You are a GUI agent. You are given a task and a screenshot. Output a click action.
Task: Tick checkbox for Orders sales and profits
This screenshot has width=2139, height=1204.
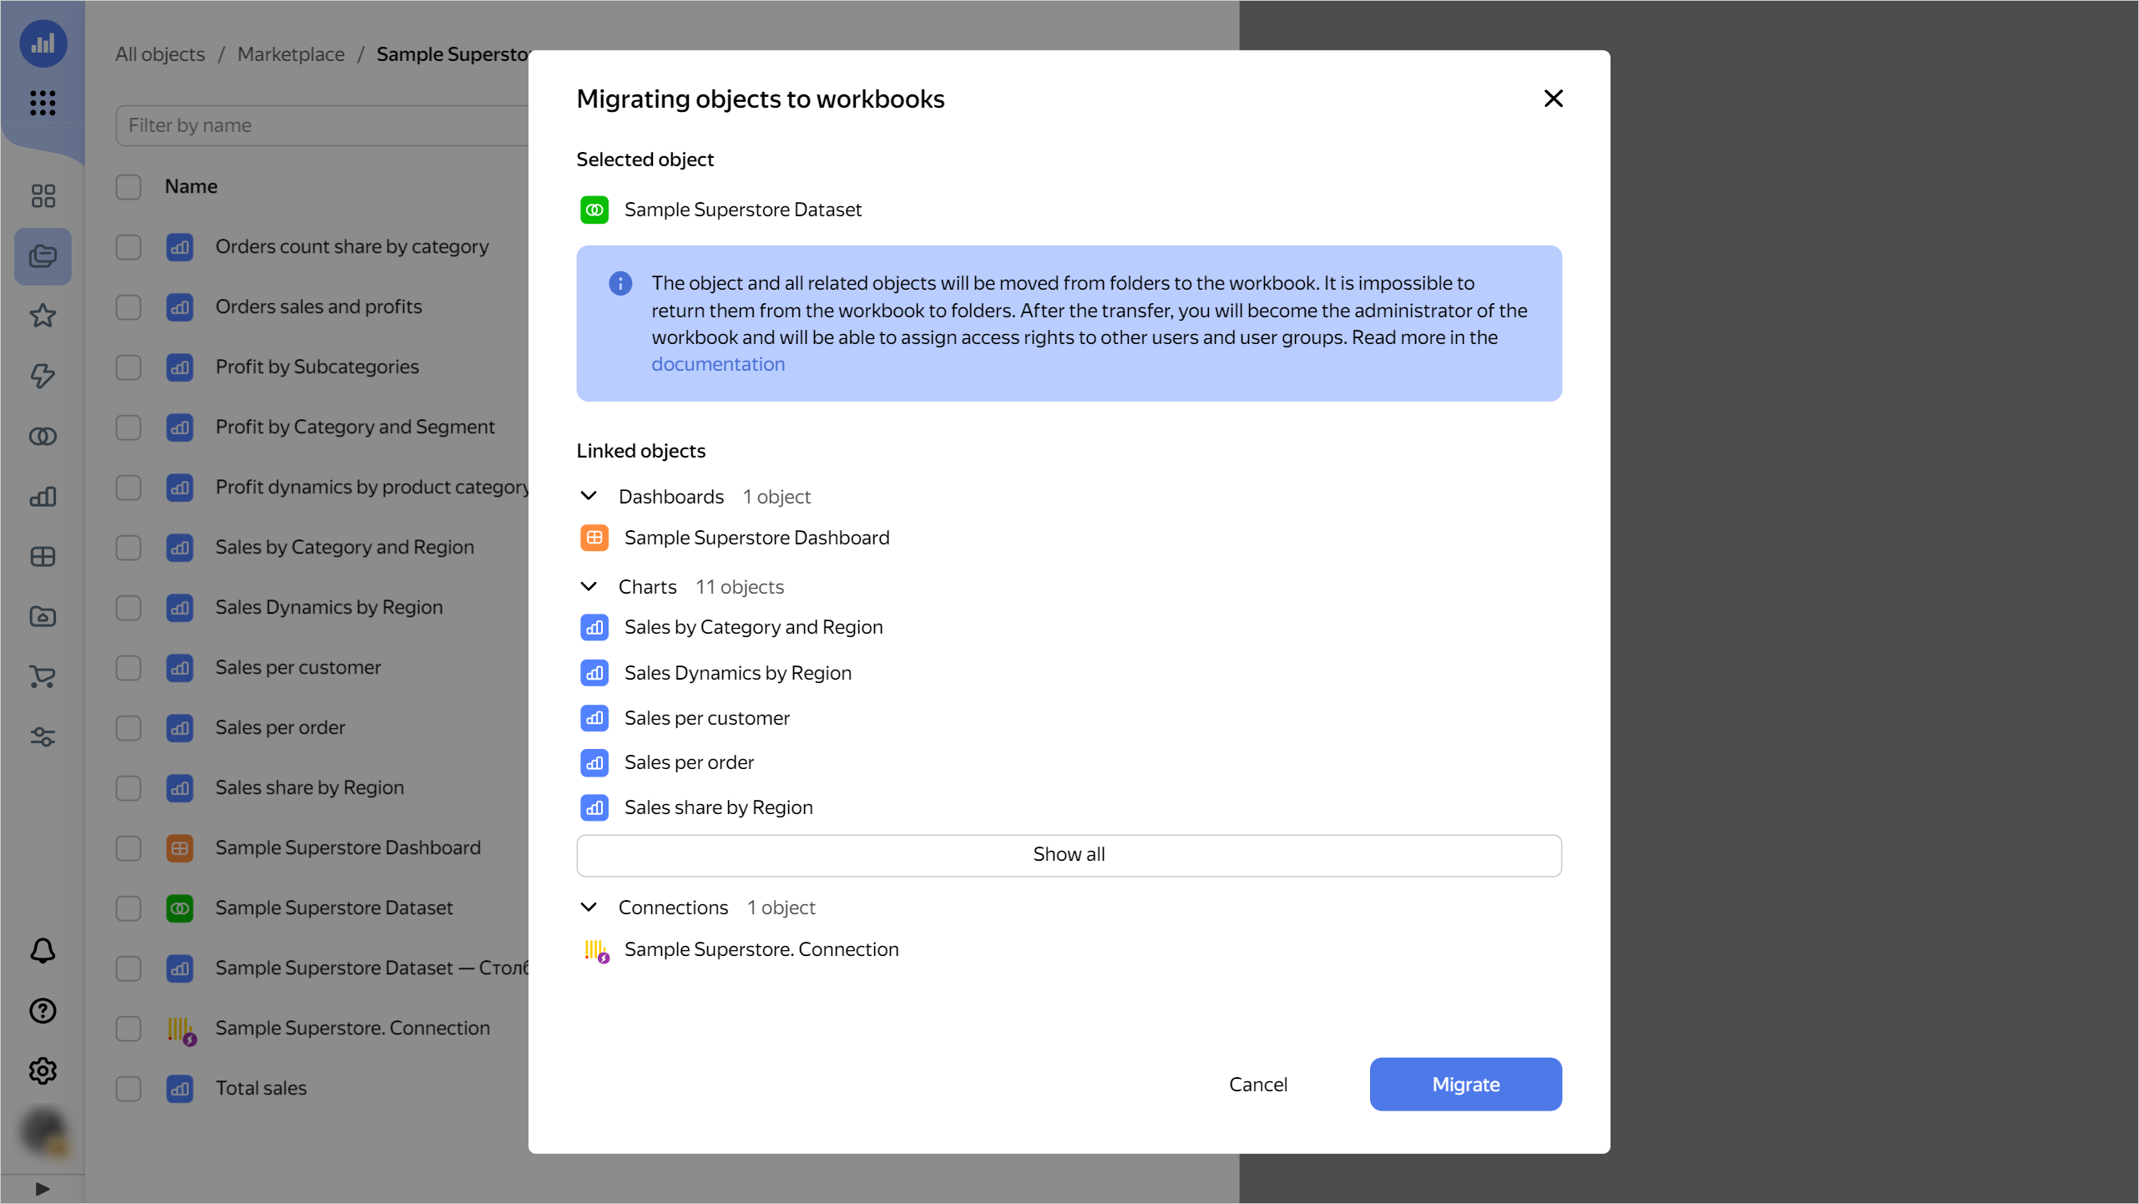pos(129,307)
